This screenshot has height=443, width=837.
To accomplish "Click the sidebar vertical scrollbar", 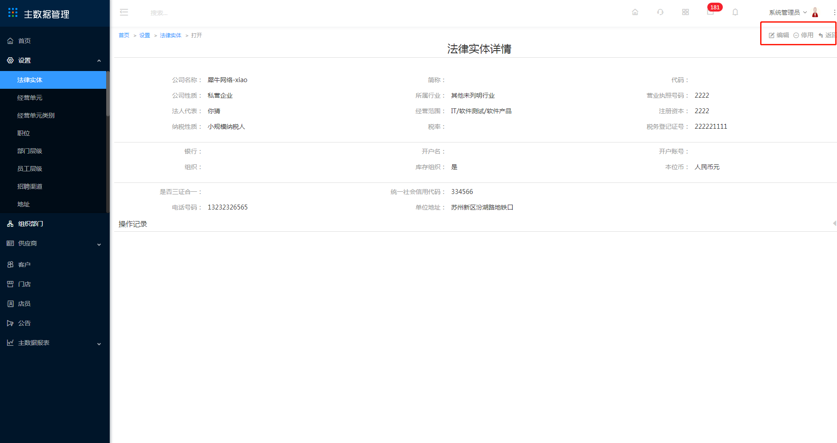I will coord(108,93).
